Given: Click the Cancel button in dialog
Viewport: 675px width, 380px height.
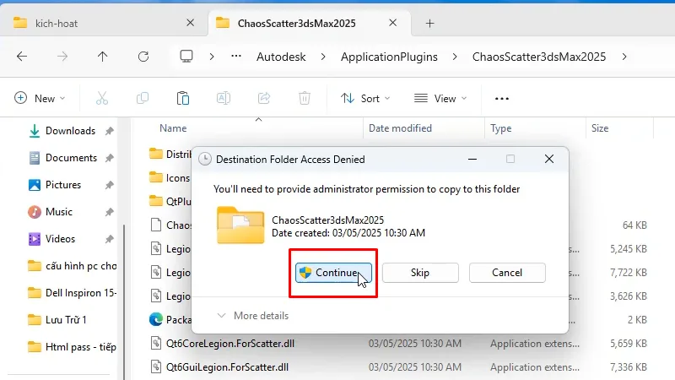Looking at the screenshot, I should 507,273.
